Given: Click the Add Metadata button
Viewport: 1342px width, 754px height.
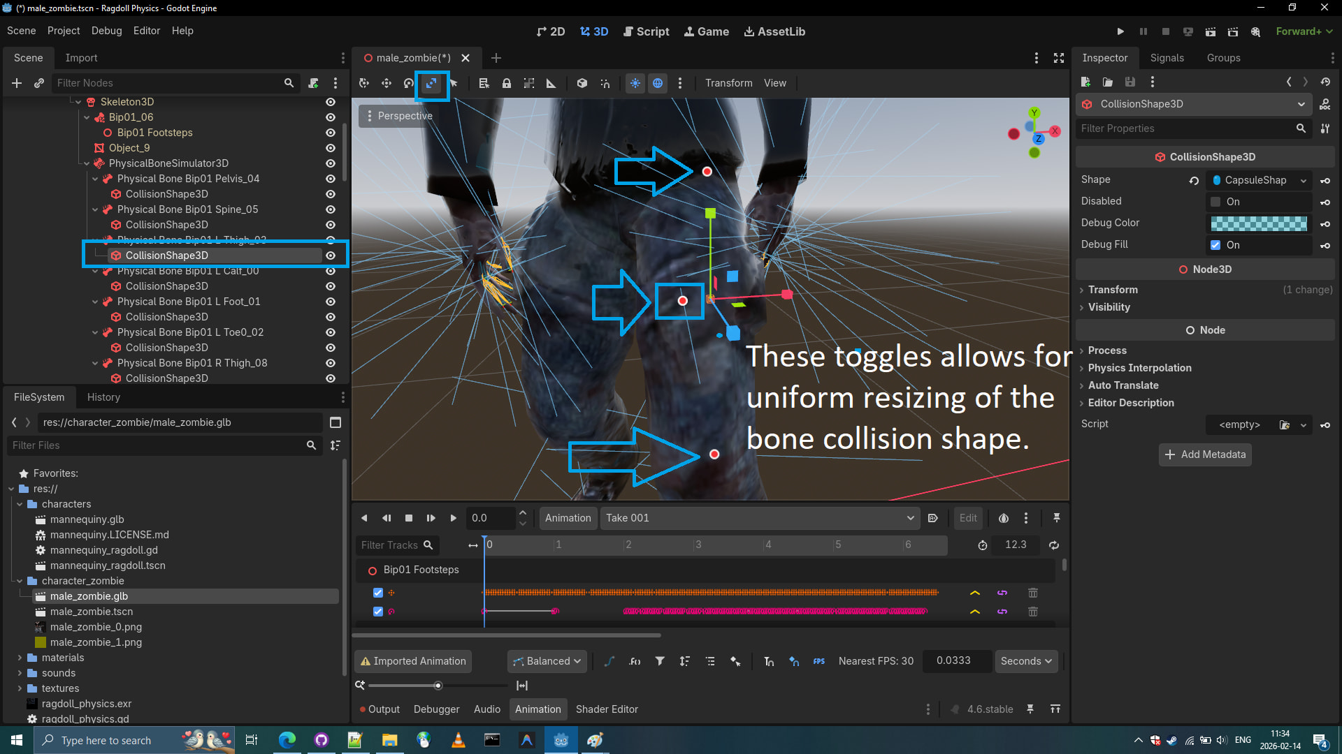Looking at the screenshot, I should 1205,454.
